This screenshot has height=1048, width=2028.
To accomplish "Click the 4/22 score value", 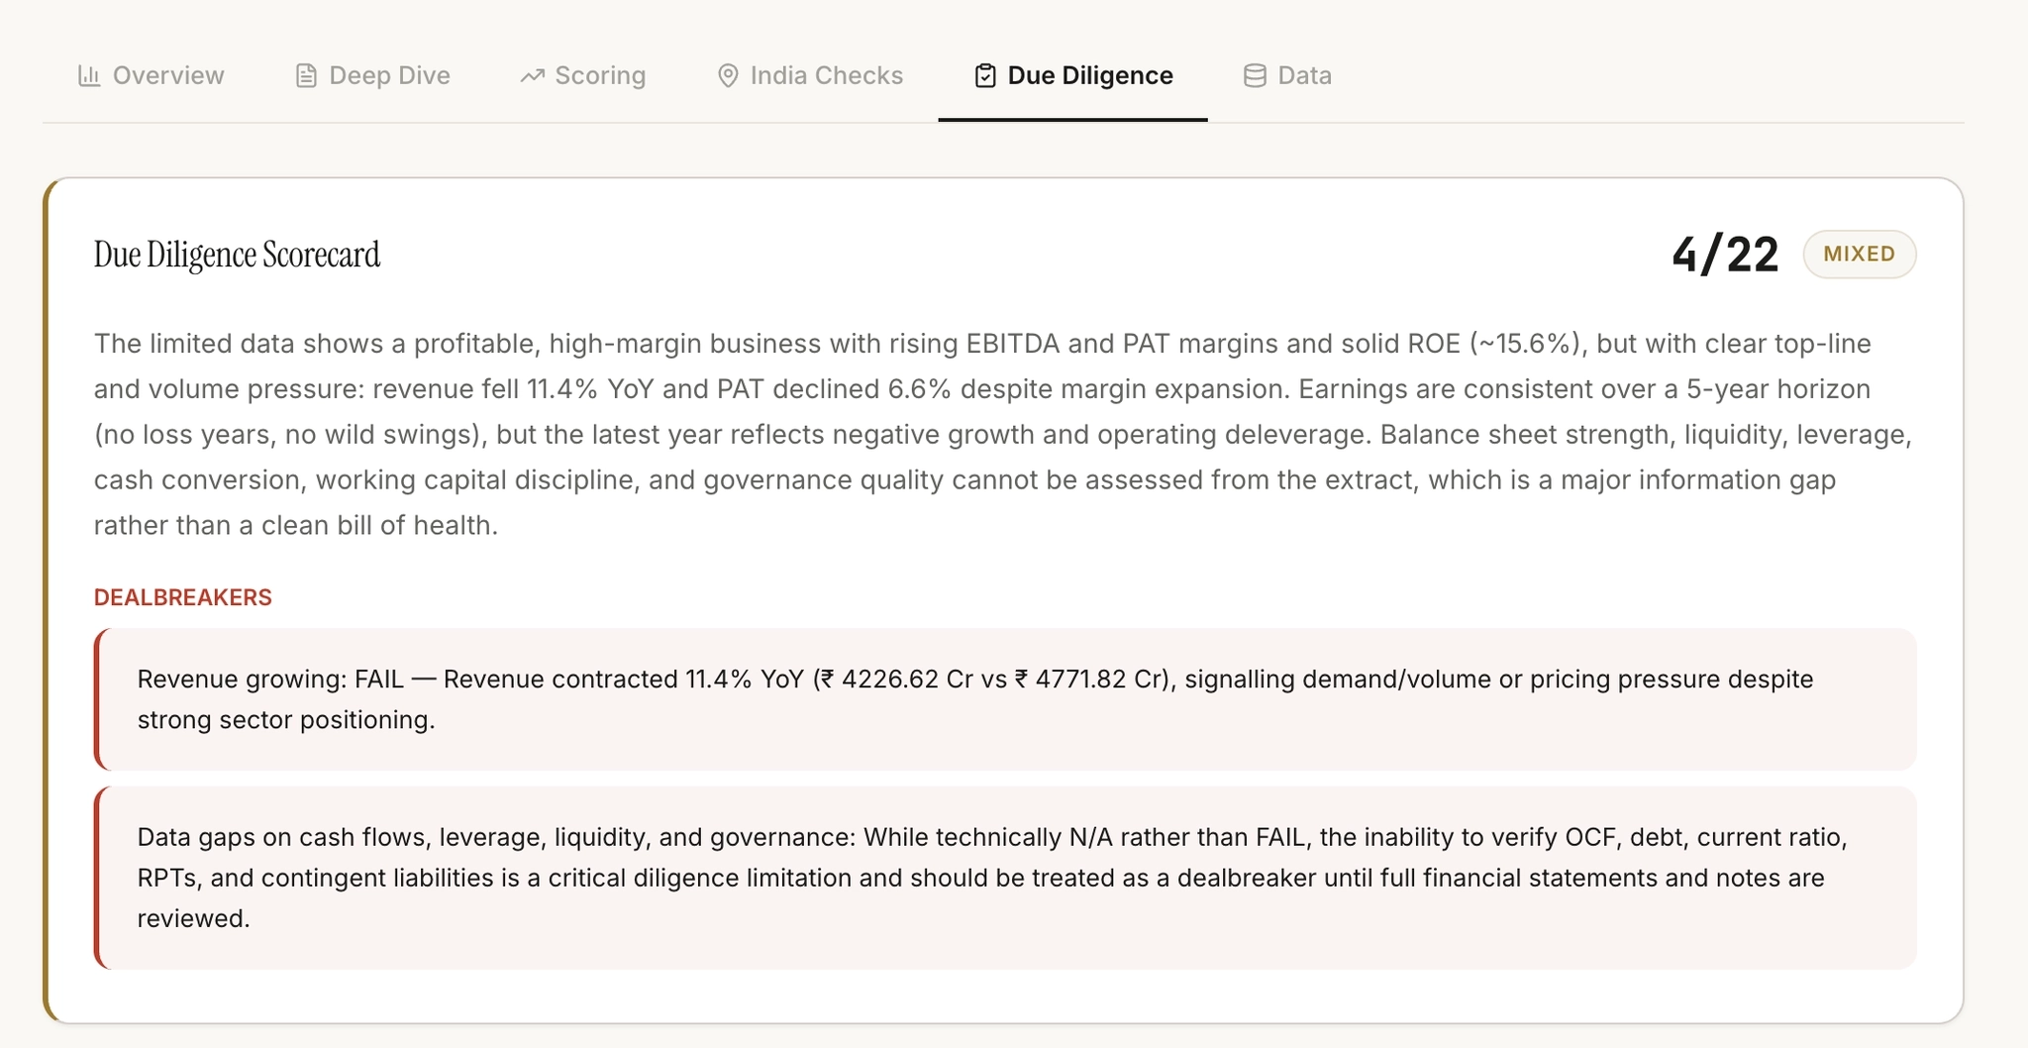I will (x=1725, y=255).
